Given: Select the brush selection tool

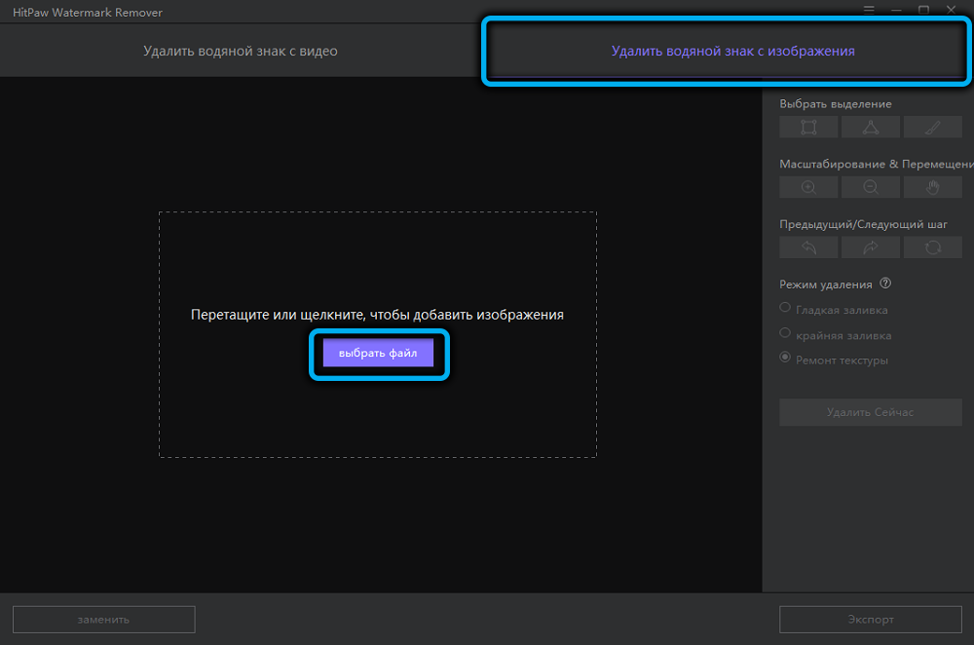Looking at the screenshot, I should [x=932, y=126].
